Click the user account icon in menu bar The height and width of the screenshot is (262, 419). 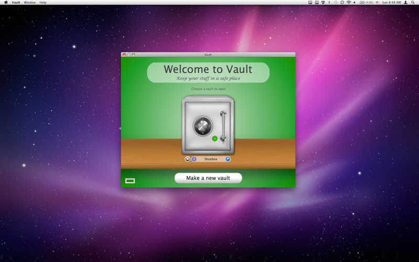(x=405, y=3)
